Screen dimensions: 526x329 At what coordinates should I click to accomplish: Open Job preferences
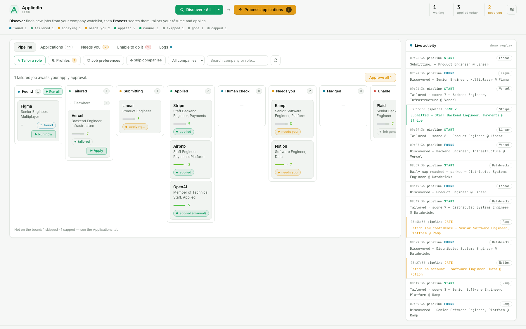103,60
